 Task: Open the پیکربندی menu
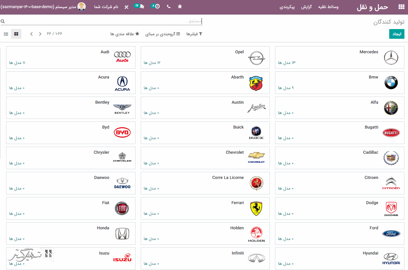click(x=287, y=7)
